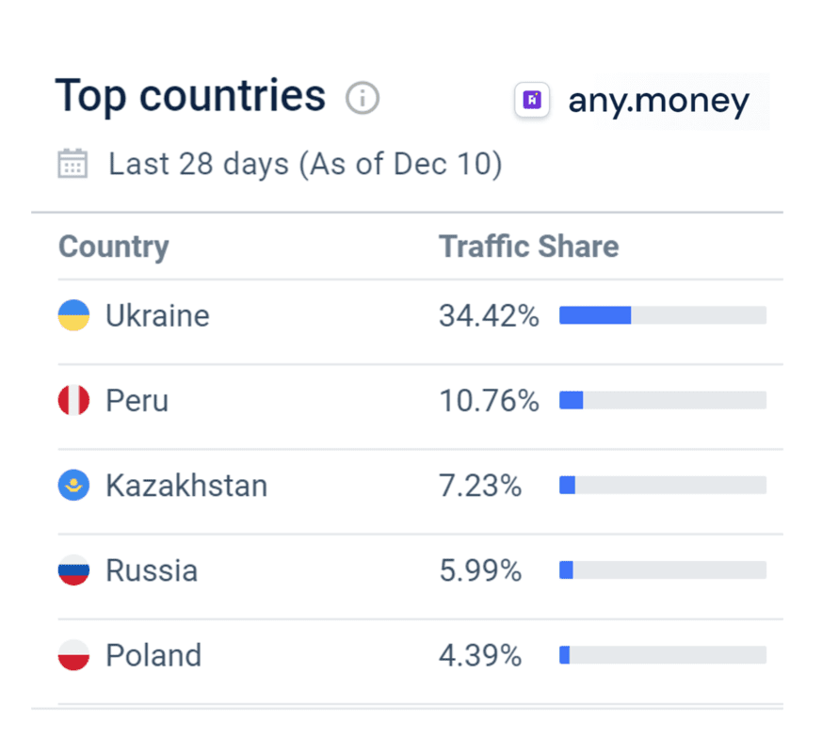Click the Last 28 days date text
This screenshot has width=838, height=753.
tap(305, 164)
